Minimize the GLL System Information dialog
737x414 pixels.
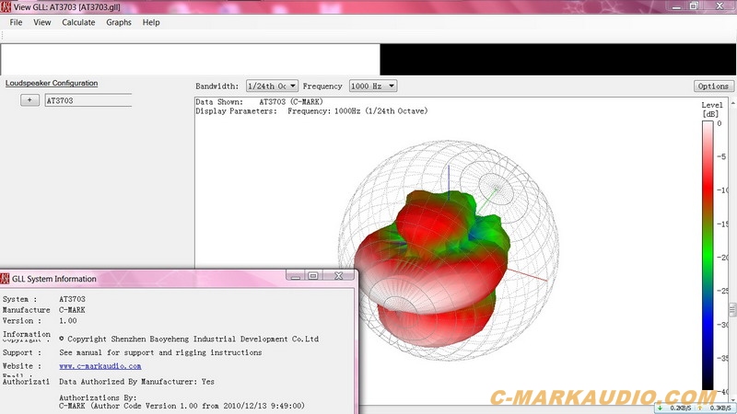click(296, 275)
